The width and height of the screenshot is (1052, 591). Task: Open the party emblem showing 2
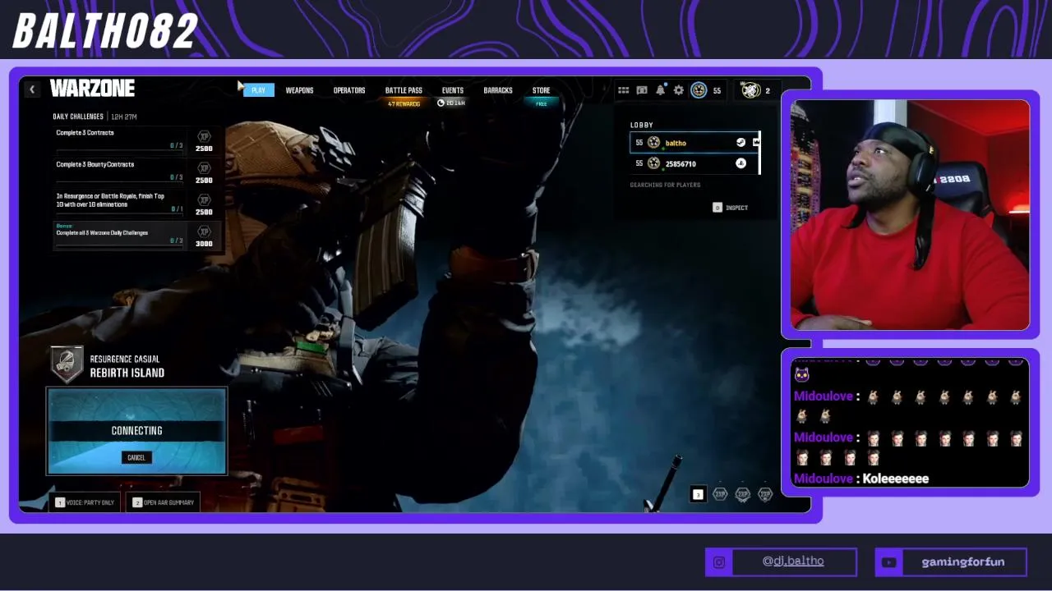750,90
